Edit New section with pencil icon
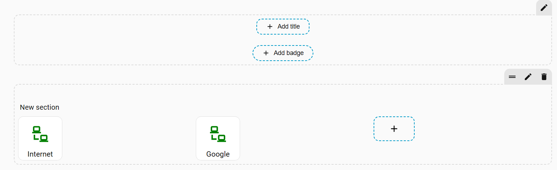 coord(528,77)
